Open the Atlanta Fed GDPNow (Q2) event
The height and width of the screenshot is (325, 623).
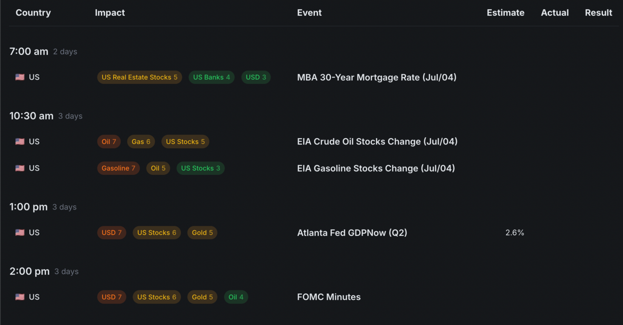[352, 233]
